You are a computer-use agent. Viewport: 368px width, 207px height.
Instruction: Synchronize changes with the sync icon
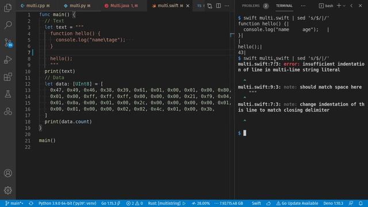click(31, 203)
